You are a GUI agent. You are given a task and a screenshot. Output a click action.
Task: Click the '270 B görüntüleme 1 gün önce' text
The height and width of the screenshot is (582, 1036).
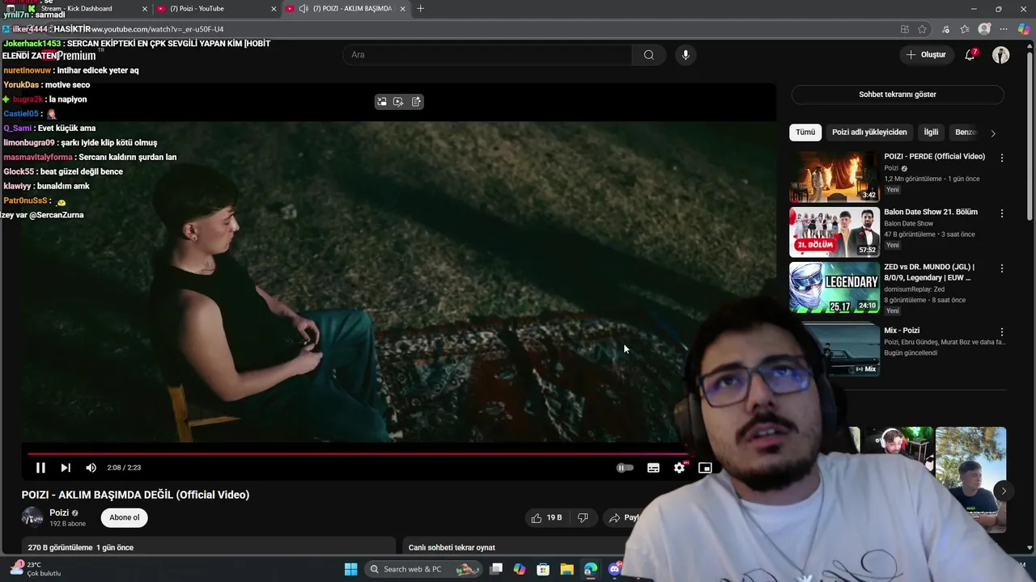pos(80,547)
